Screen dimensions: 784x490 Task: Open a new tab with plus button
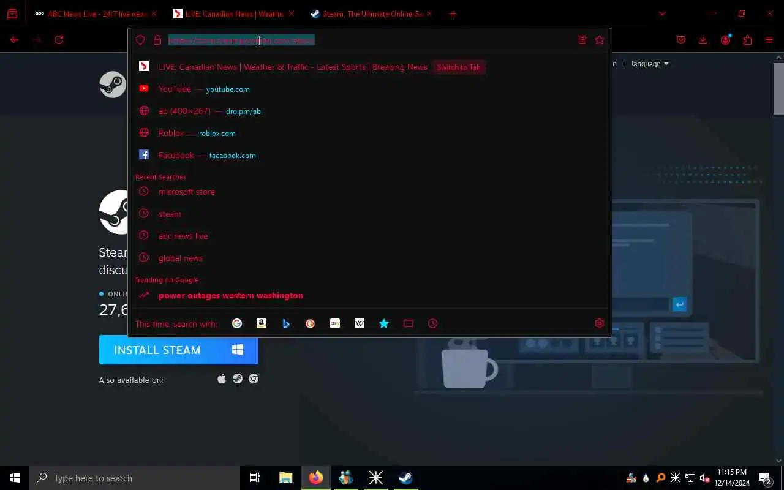click(x=453, y=13)
